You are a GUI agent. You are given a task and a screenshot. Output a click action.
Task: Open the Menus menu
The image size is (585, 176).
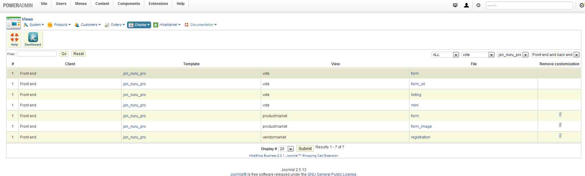[x=81, y=4]
